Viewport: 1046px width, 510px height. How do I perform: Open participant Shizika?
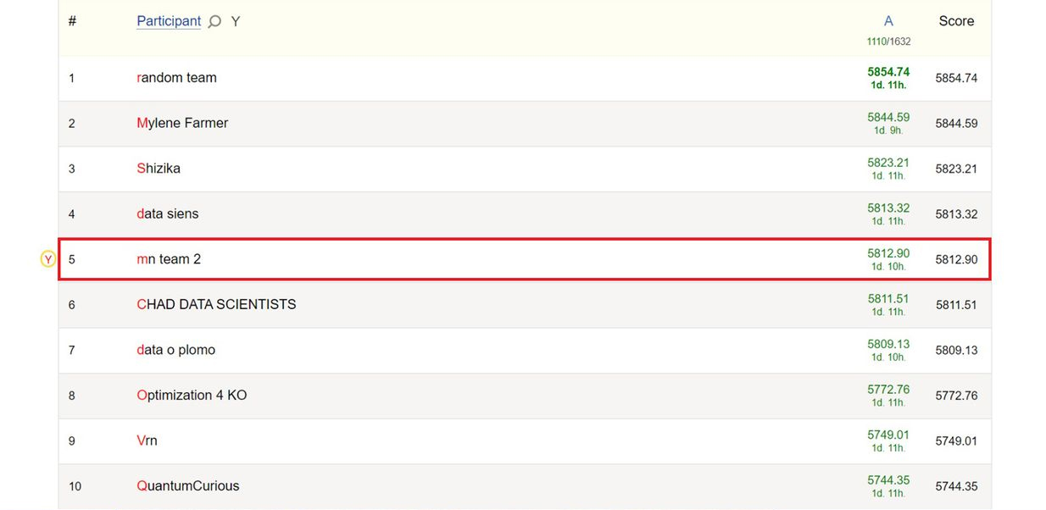pos(159,169)
